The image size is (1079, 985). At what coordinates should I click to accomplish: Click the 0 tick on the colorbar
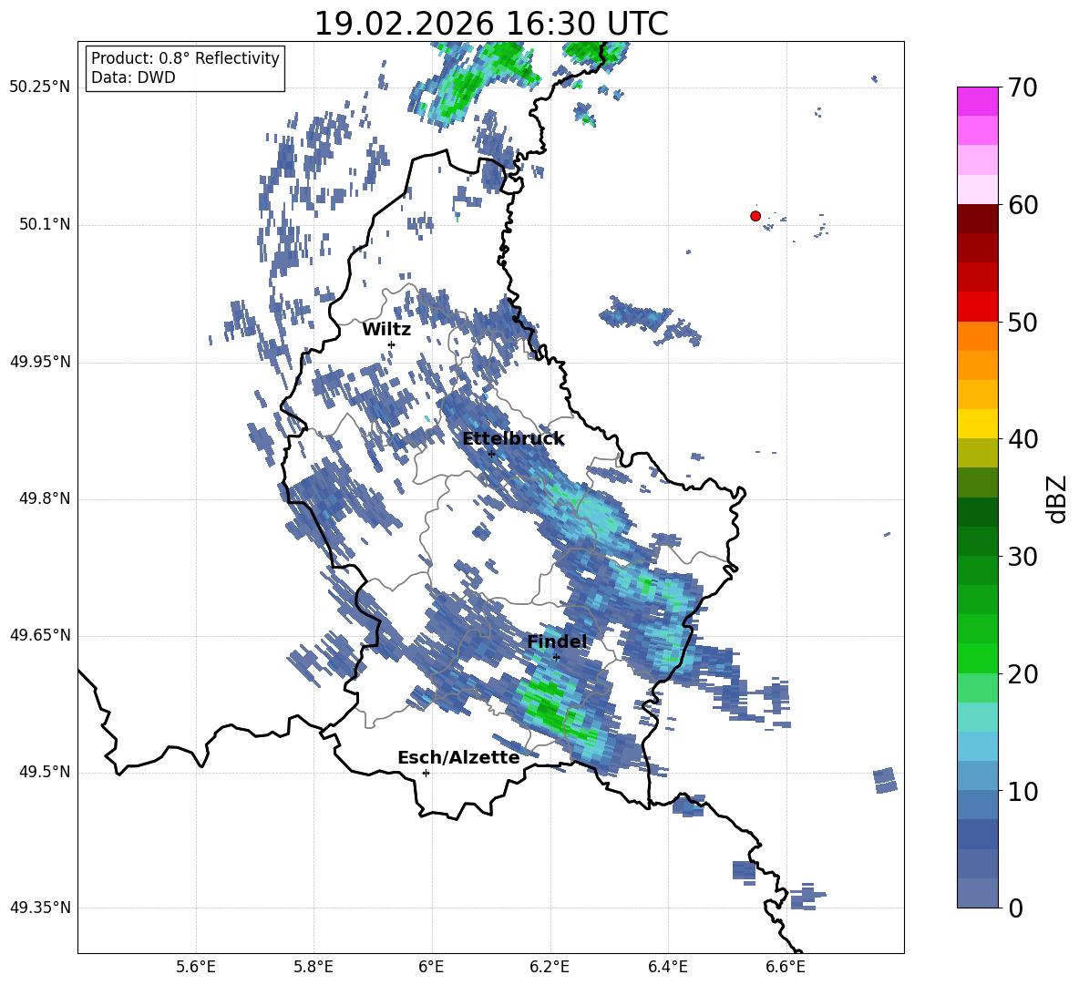coord(1015,908)
